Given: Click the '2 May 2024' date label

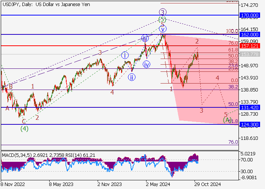Looking at the screenshot, I should [x=158, y=184].
